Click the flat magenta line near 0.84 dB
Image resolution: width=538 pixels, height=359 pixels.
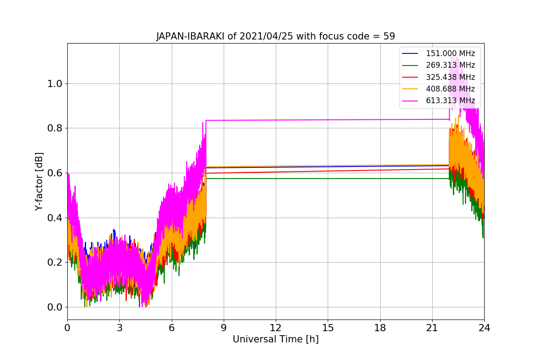[328, 120]
